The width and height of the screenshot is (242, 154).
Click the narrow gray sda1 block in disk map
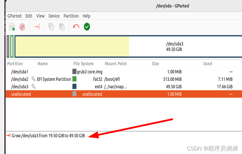8,46
